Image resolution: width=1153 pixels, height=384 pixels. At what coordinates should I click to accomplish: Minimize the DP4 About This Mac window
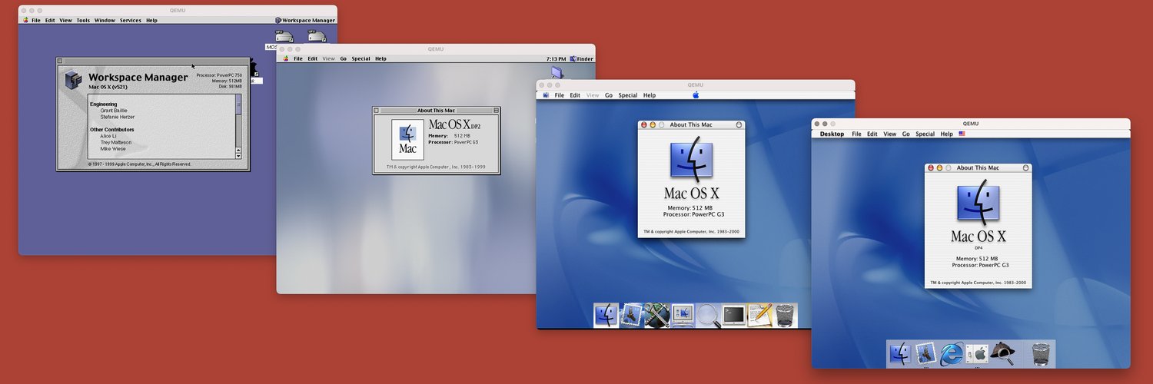(939, 167)
